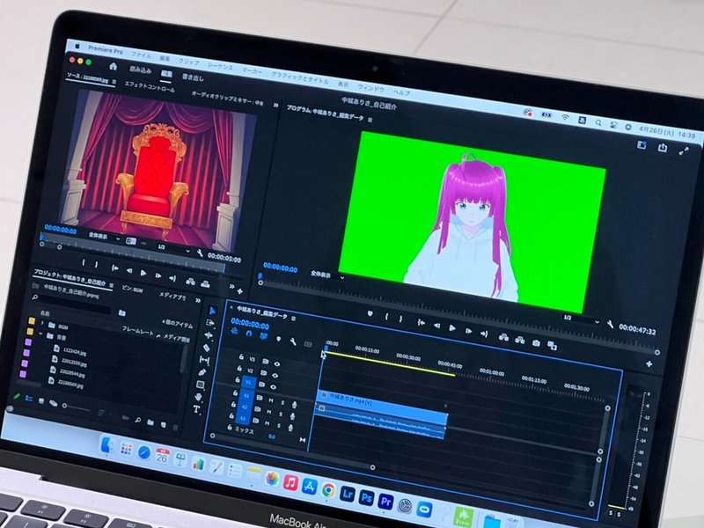Open Program monitor 1/2 resolution dropdown
Image resolution: width=704 pixels, height=528 pixels.
(582, 319)
